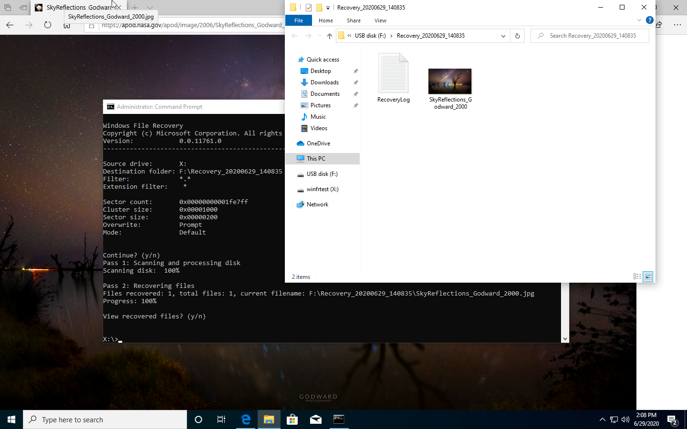The height and width of the screenshot is (429, 687).
Task: Navigate up to USB disk folder
Action: 329,35
